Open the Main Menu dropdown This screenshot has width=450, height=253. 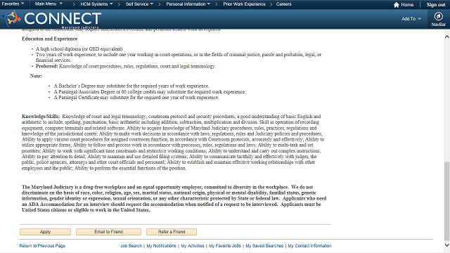click(x=49, y=4)
